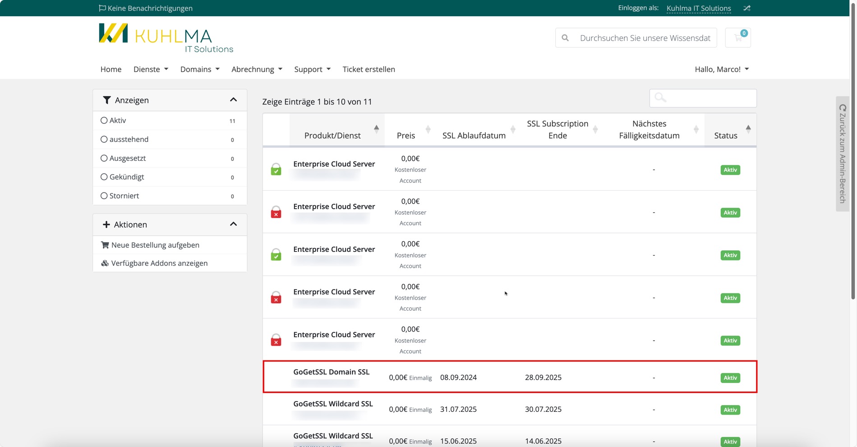Image resolution: width=857 pixels, height=447 pixels.
Task: Sort by Status column arrow
Action: [x=748, y=129]
